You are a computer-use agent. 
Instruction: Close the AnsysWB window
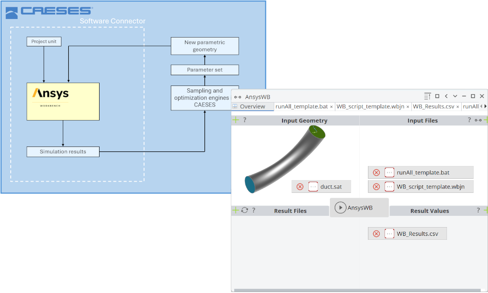482,96
